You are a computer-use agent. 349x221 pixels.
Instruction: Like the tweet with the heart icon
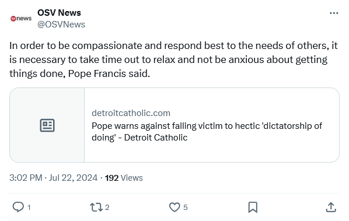[x=175, y=207]
